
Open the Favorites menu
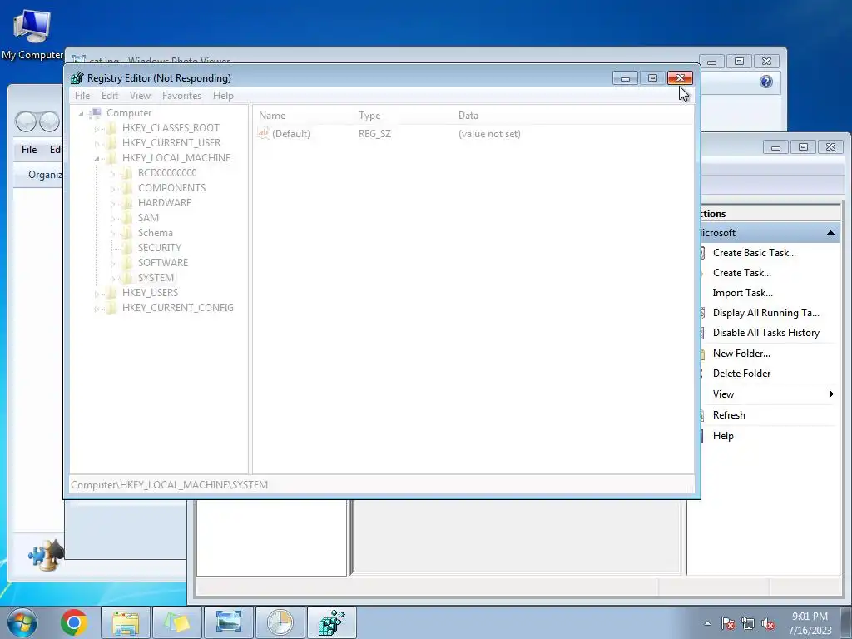pos(181,96)
